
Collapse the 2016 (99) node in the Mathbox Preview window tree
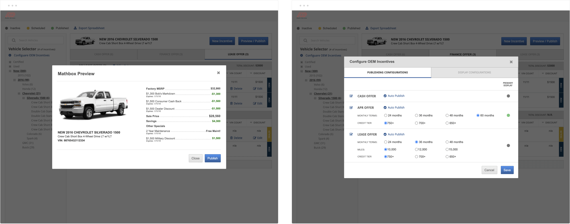tap(15, 80)
